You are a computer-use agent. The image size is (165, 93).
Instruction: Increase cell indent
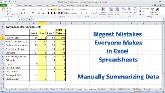62,13
